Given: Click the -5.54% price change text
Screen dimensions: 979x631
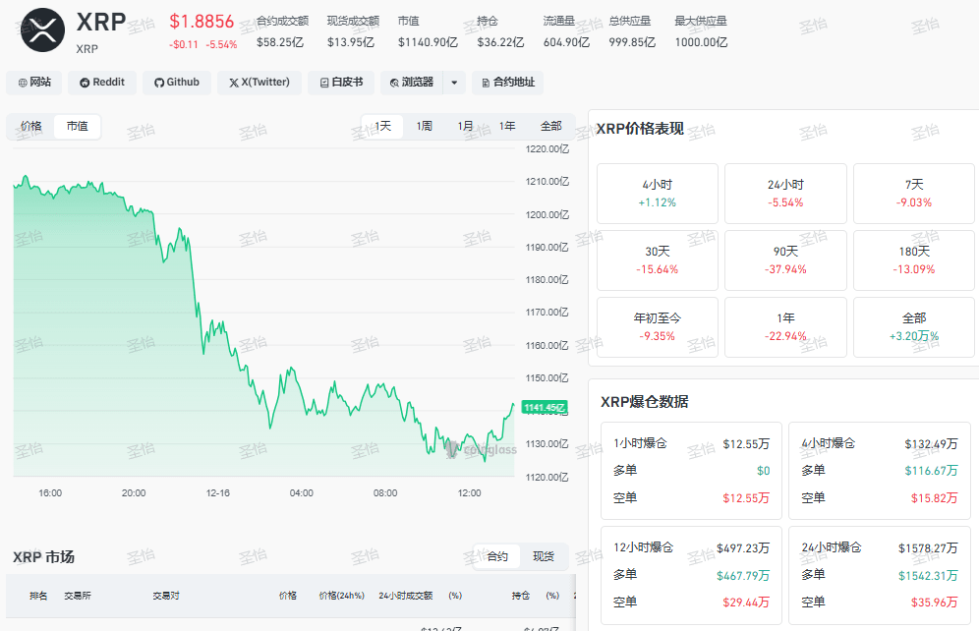Looking at the screenshot, I should coord(221,45).
